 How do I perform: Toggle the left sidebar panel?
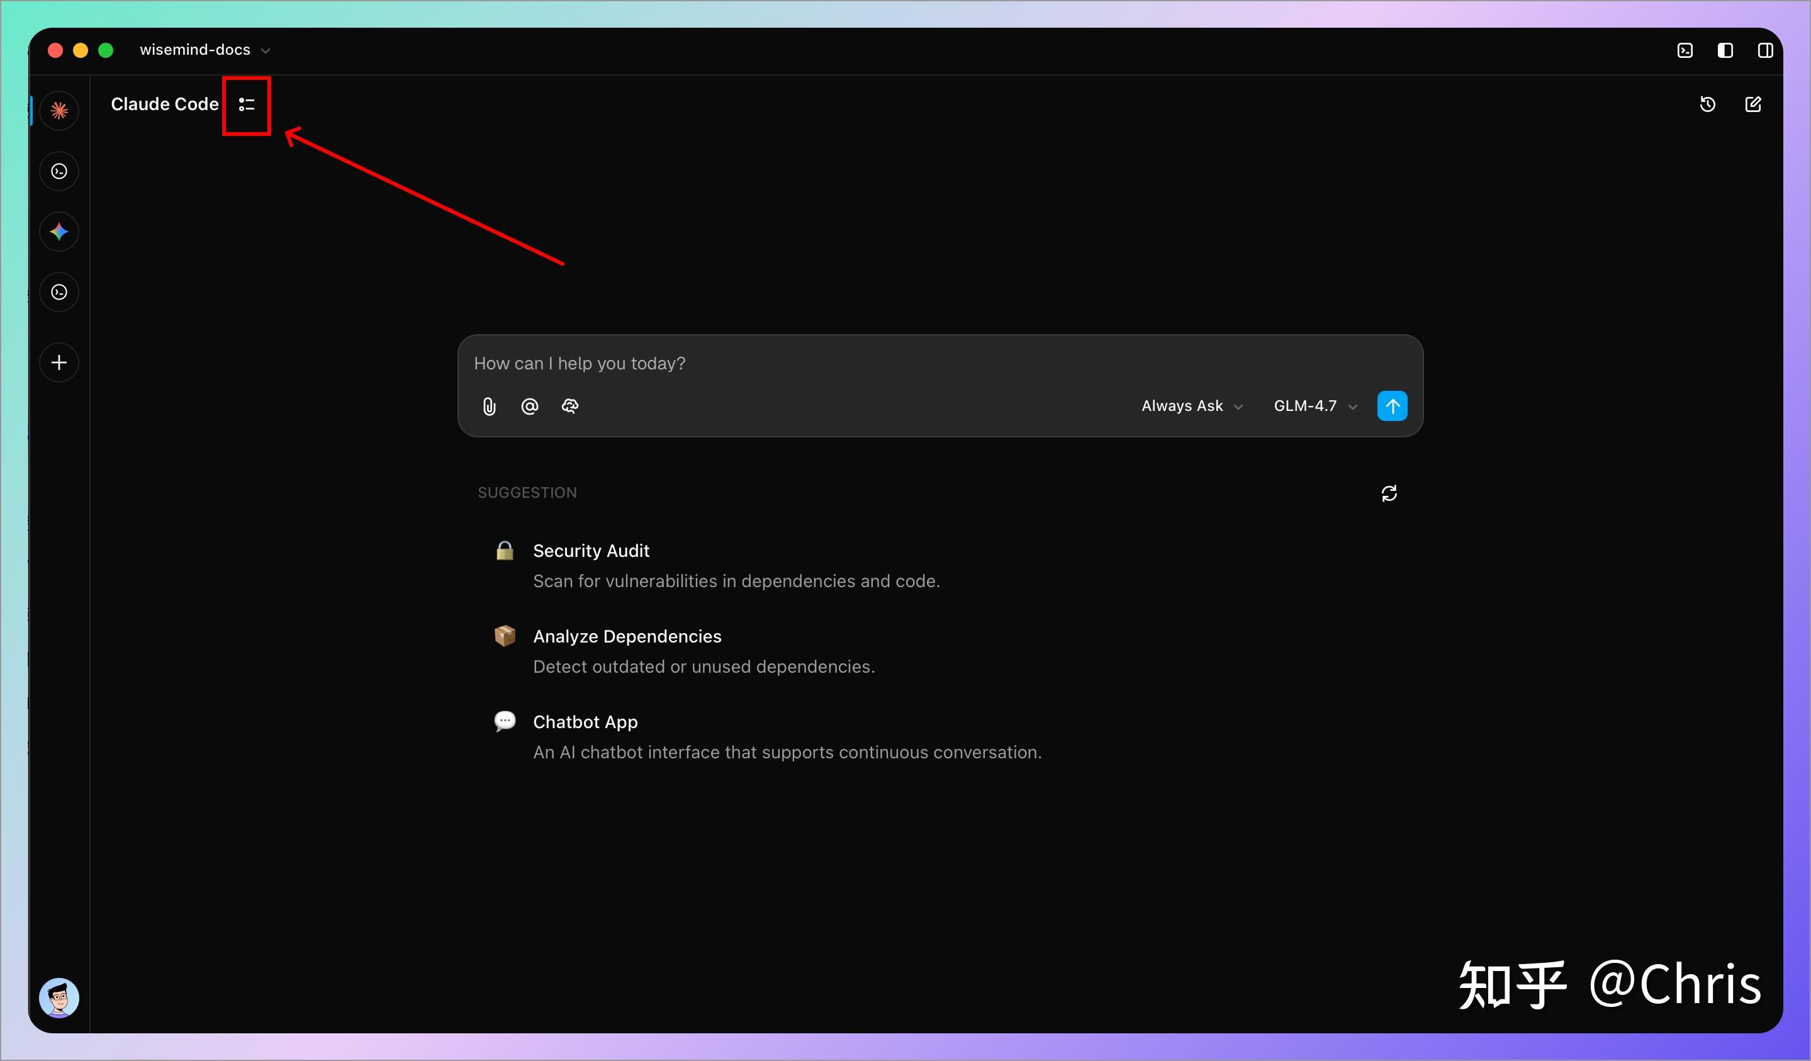pyautogui.click(x=1725, y=50)
